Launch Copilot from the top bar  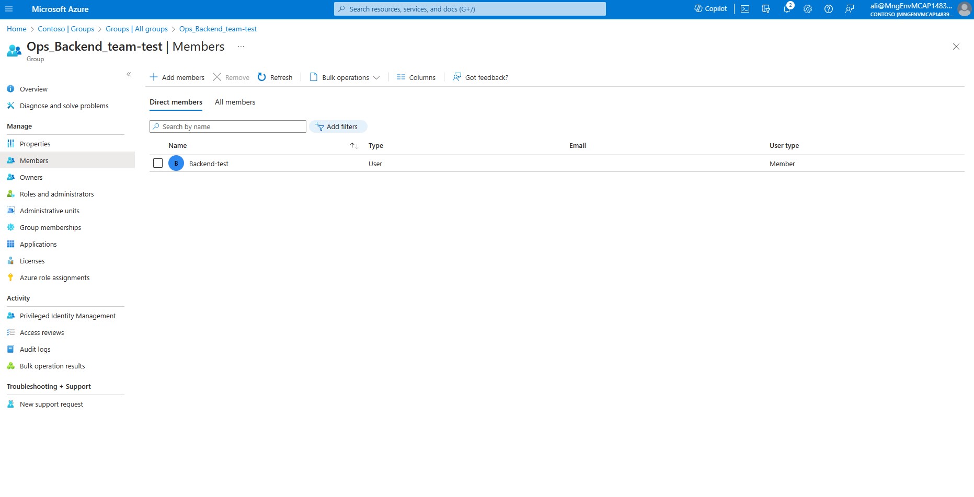[x=711, y=9]
